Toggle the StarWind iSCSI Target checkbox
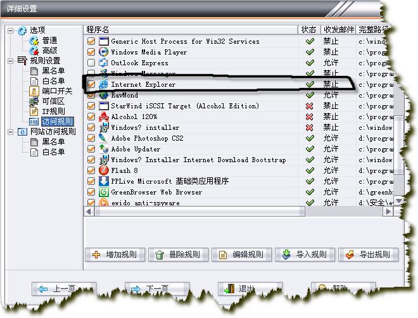Screen dimensions: 418x318 click(x=91, y=106)
